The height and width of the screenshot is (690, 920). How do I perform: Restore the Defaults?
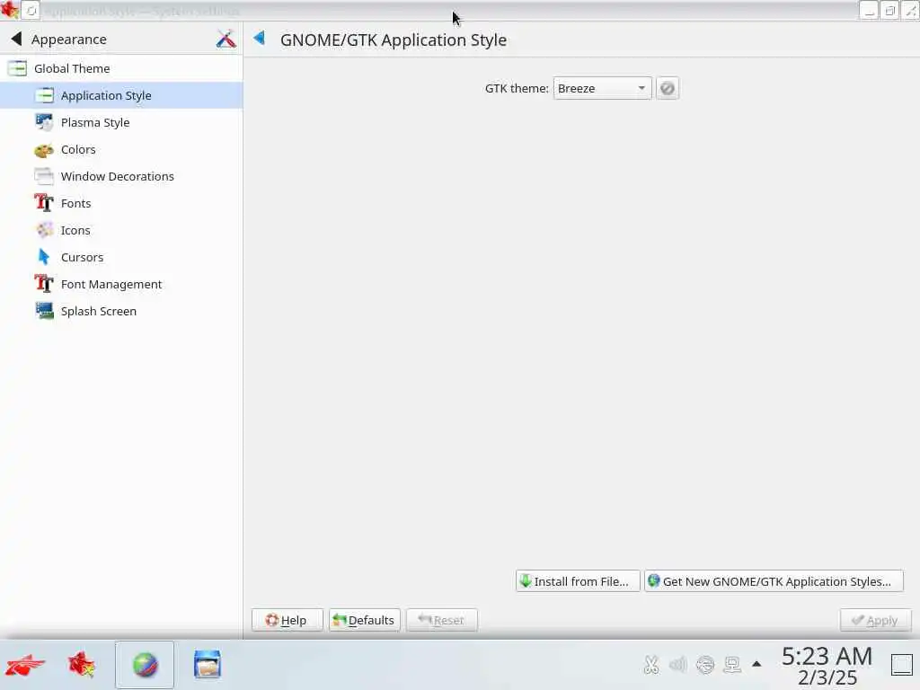tap(365, 620)
